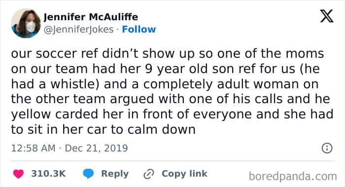The width and height of the screenshot is (345, 187).
Task: Click the words 'calm down' in tweet
Action: (x=162, y=129)
